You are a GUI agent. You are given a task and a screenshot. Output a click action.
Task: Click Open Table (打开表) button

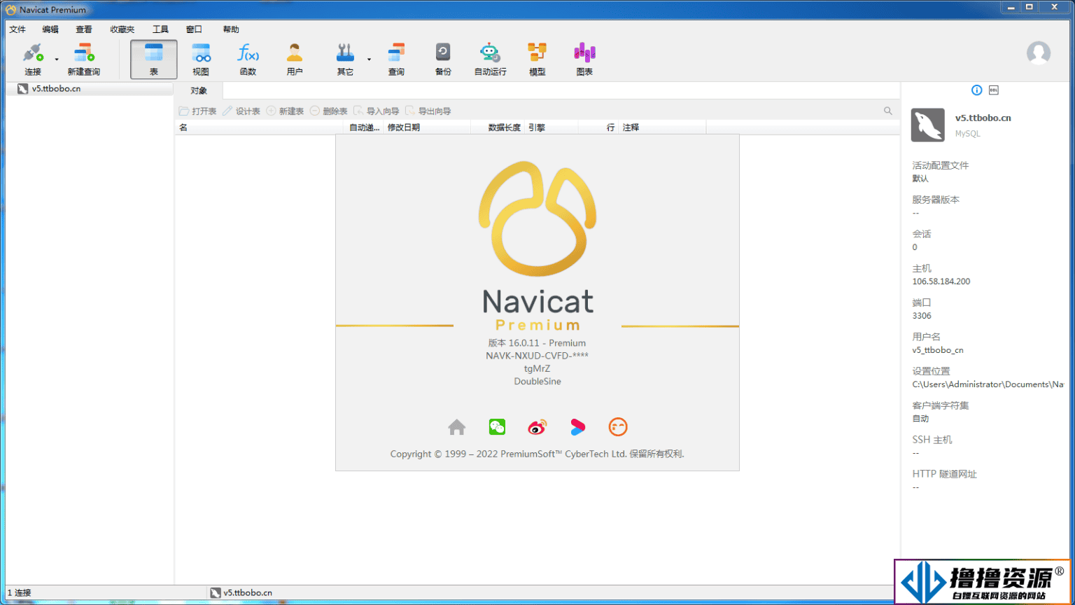tap(197, 111)
